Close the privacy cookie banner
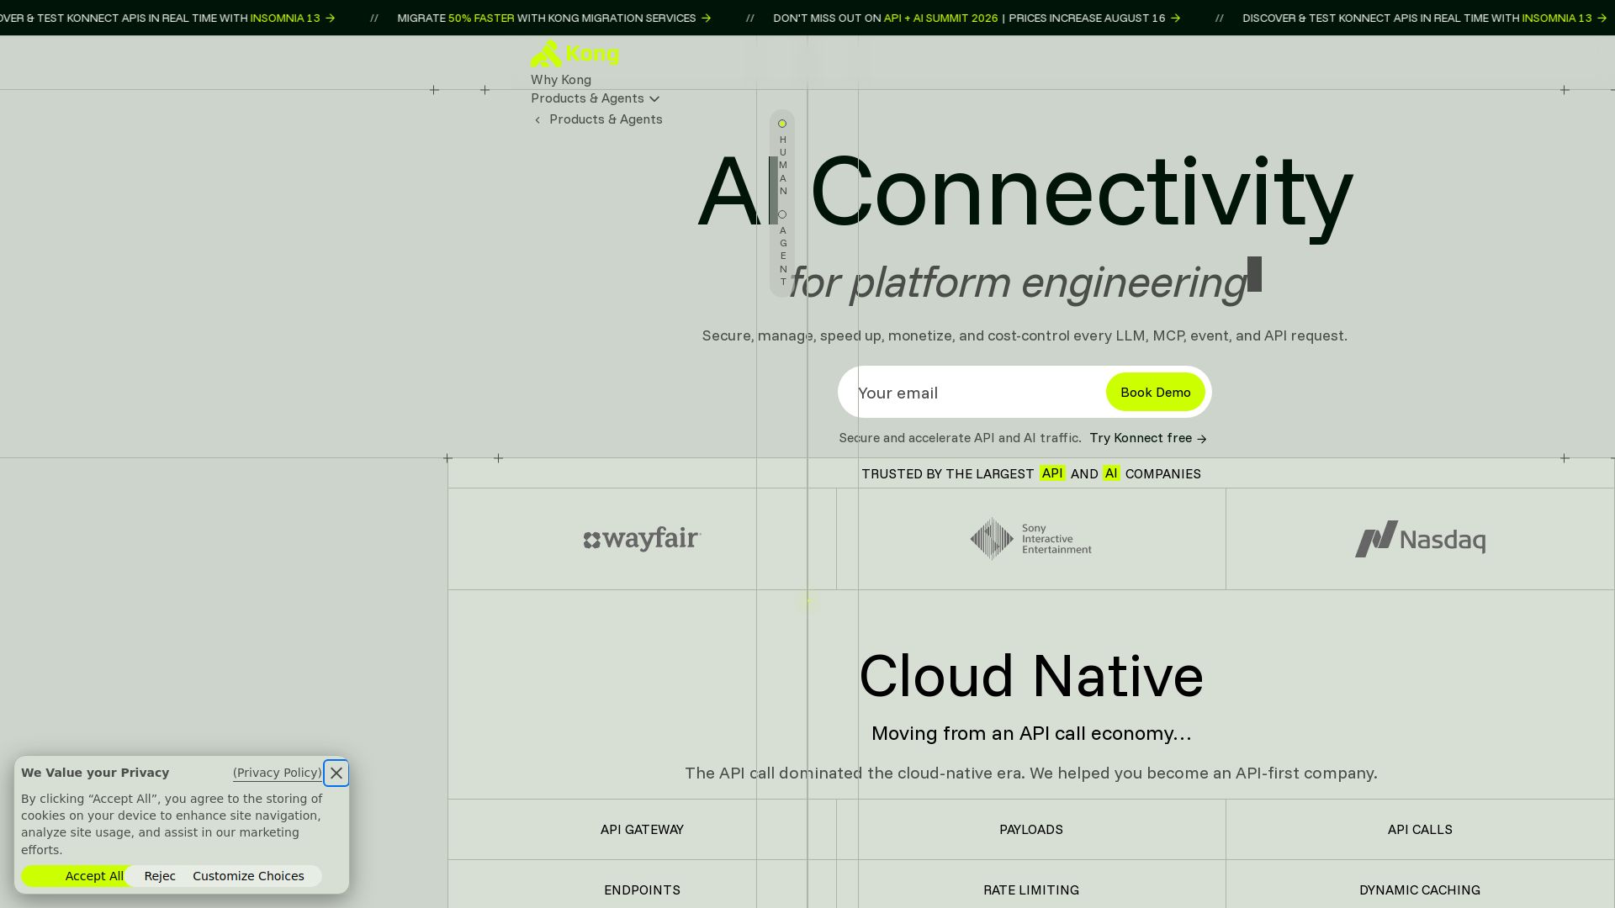 [x=336, y=773]
